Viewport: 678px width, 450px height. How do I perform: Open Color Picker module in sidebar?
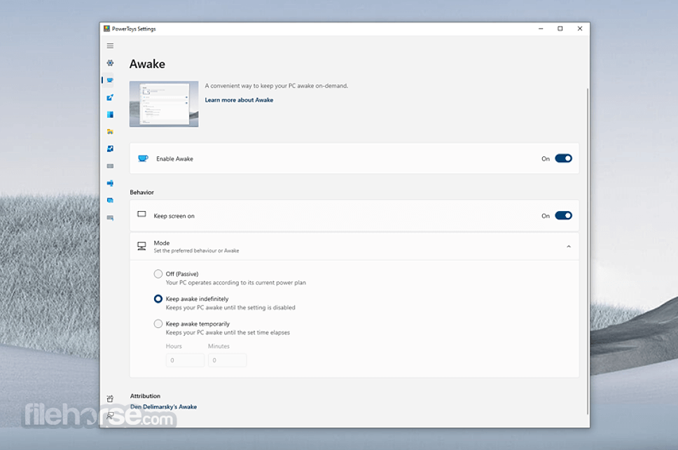click(110, 97)
